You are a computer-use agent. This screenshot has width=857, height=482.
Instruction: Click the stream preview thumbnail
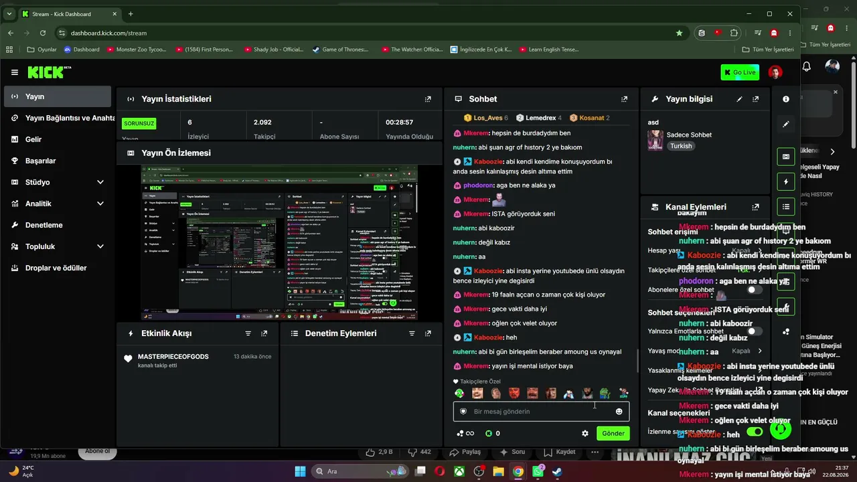[279, 243]
